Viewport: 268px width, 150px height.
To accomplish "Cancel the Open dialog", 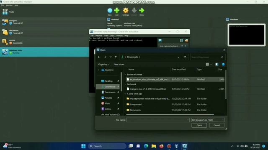I will coord(216,125).
